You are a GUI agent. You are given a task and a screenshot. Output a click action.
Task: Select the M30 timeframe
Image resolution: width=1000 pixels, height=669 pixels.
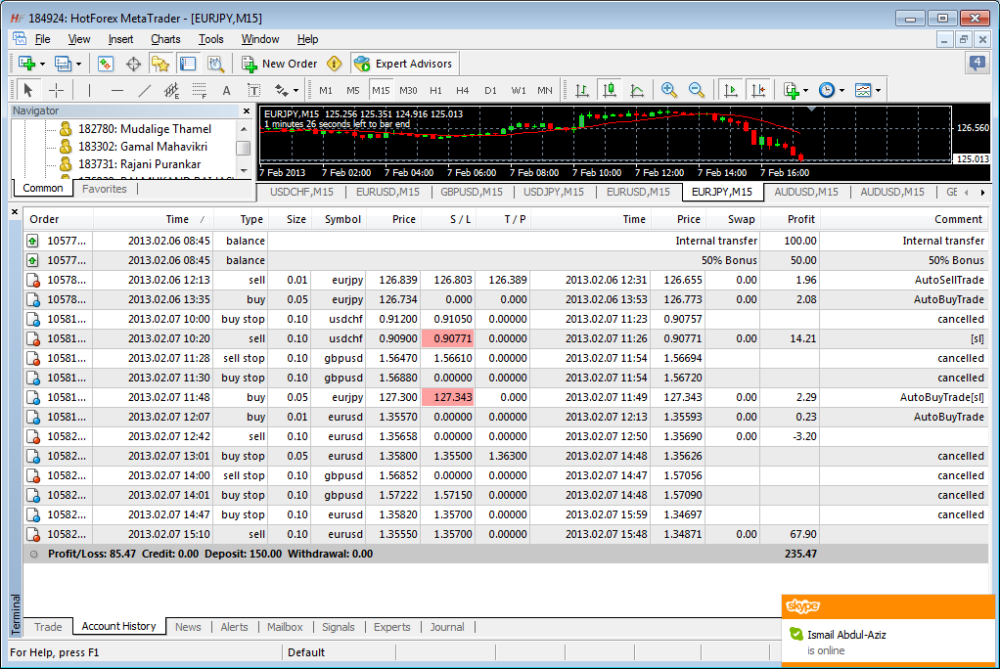pyautogui.click(x=408, y=91)
